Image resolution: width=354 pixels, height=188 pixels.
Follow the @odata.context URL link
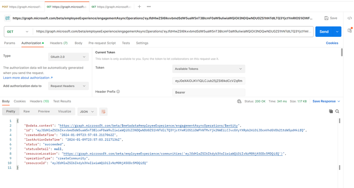coord(148,126)
